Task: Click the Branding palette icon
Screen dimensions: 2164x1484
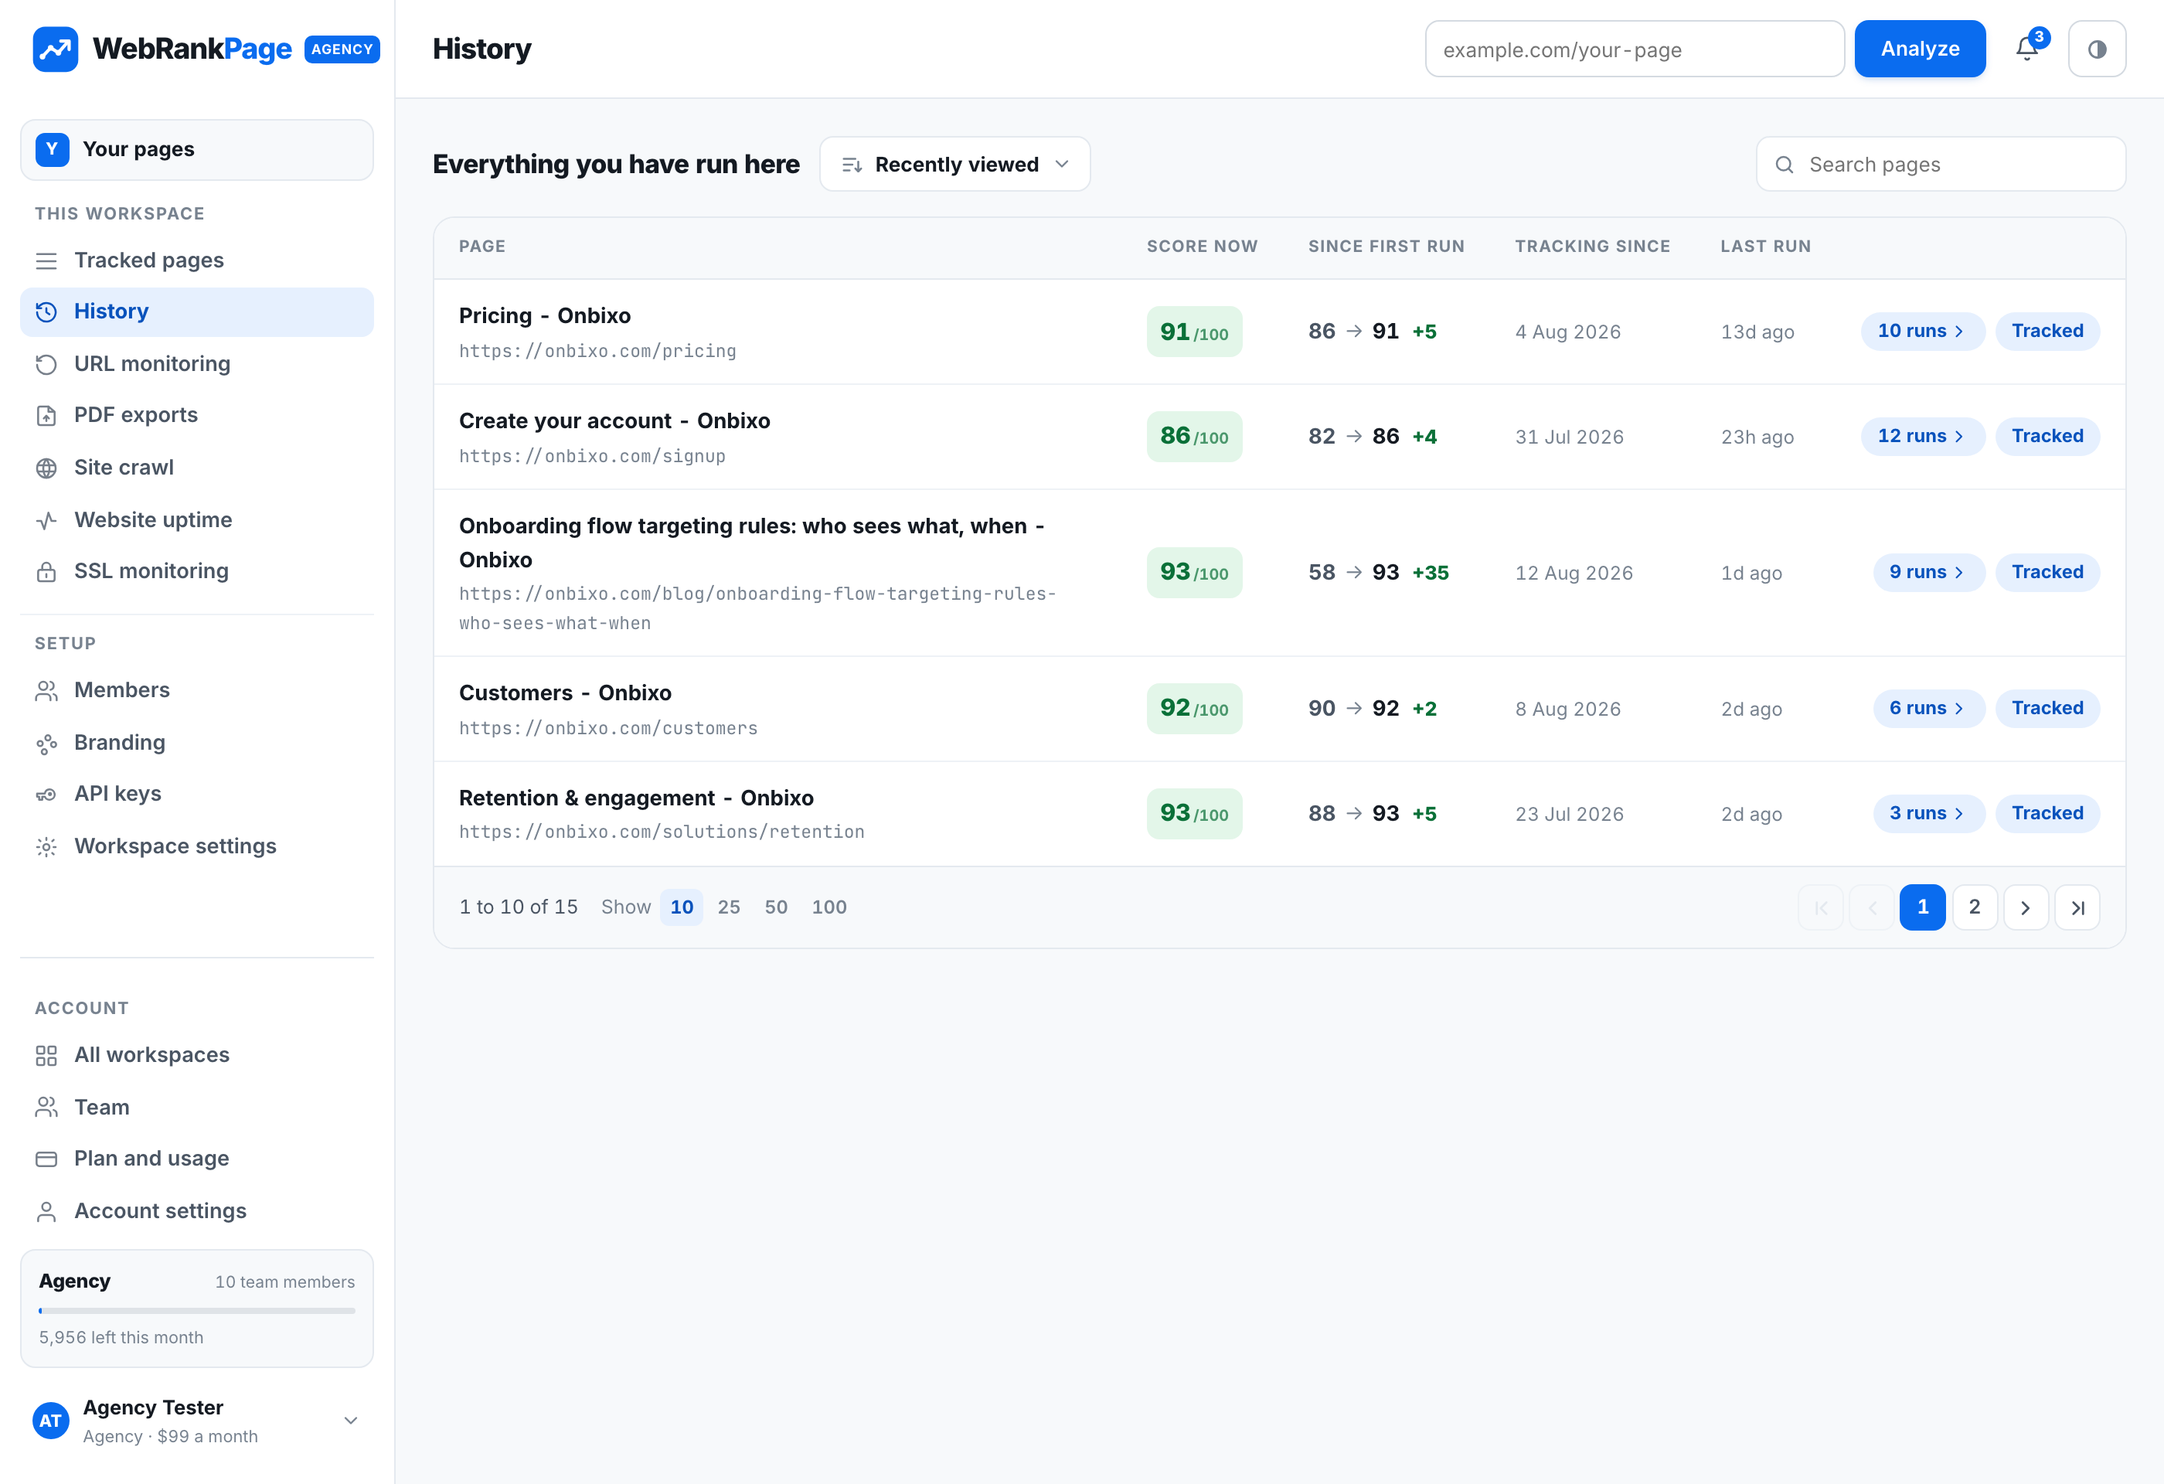Action: 46,743
